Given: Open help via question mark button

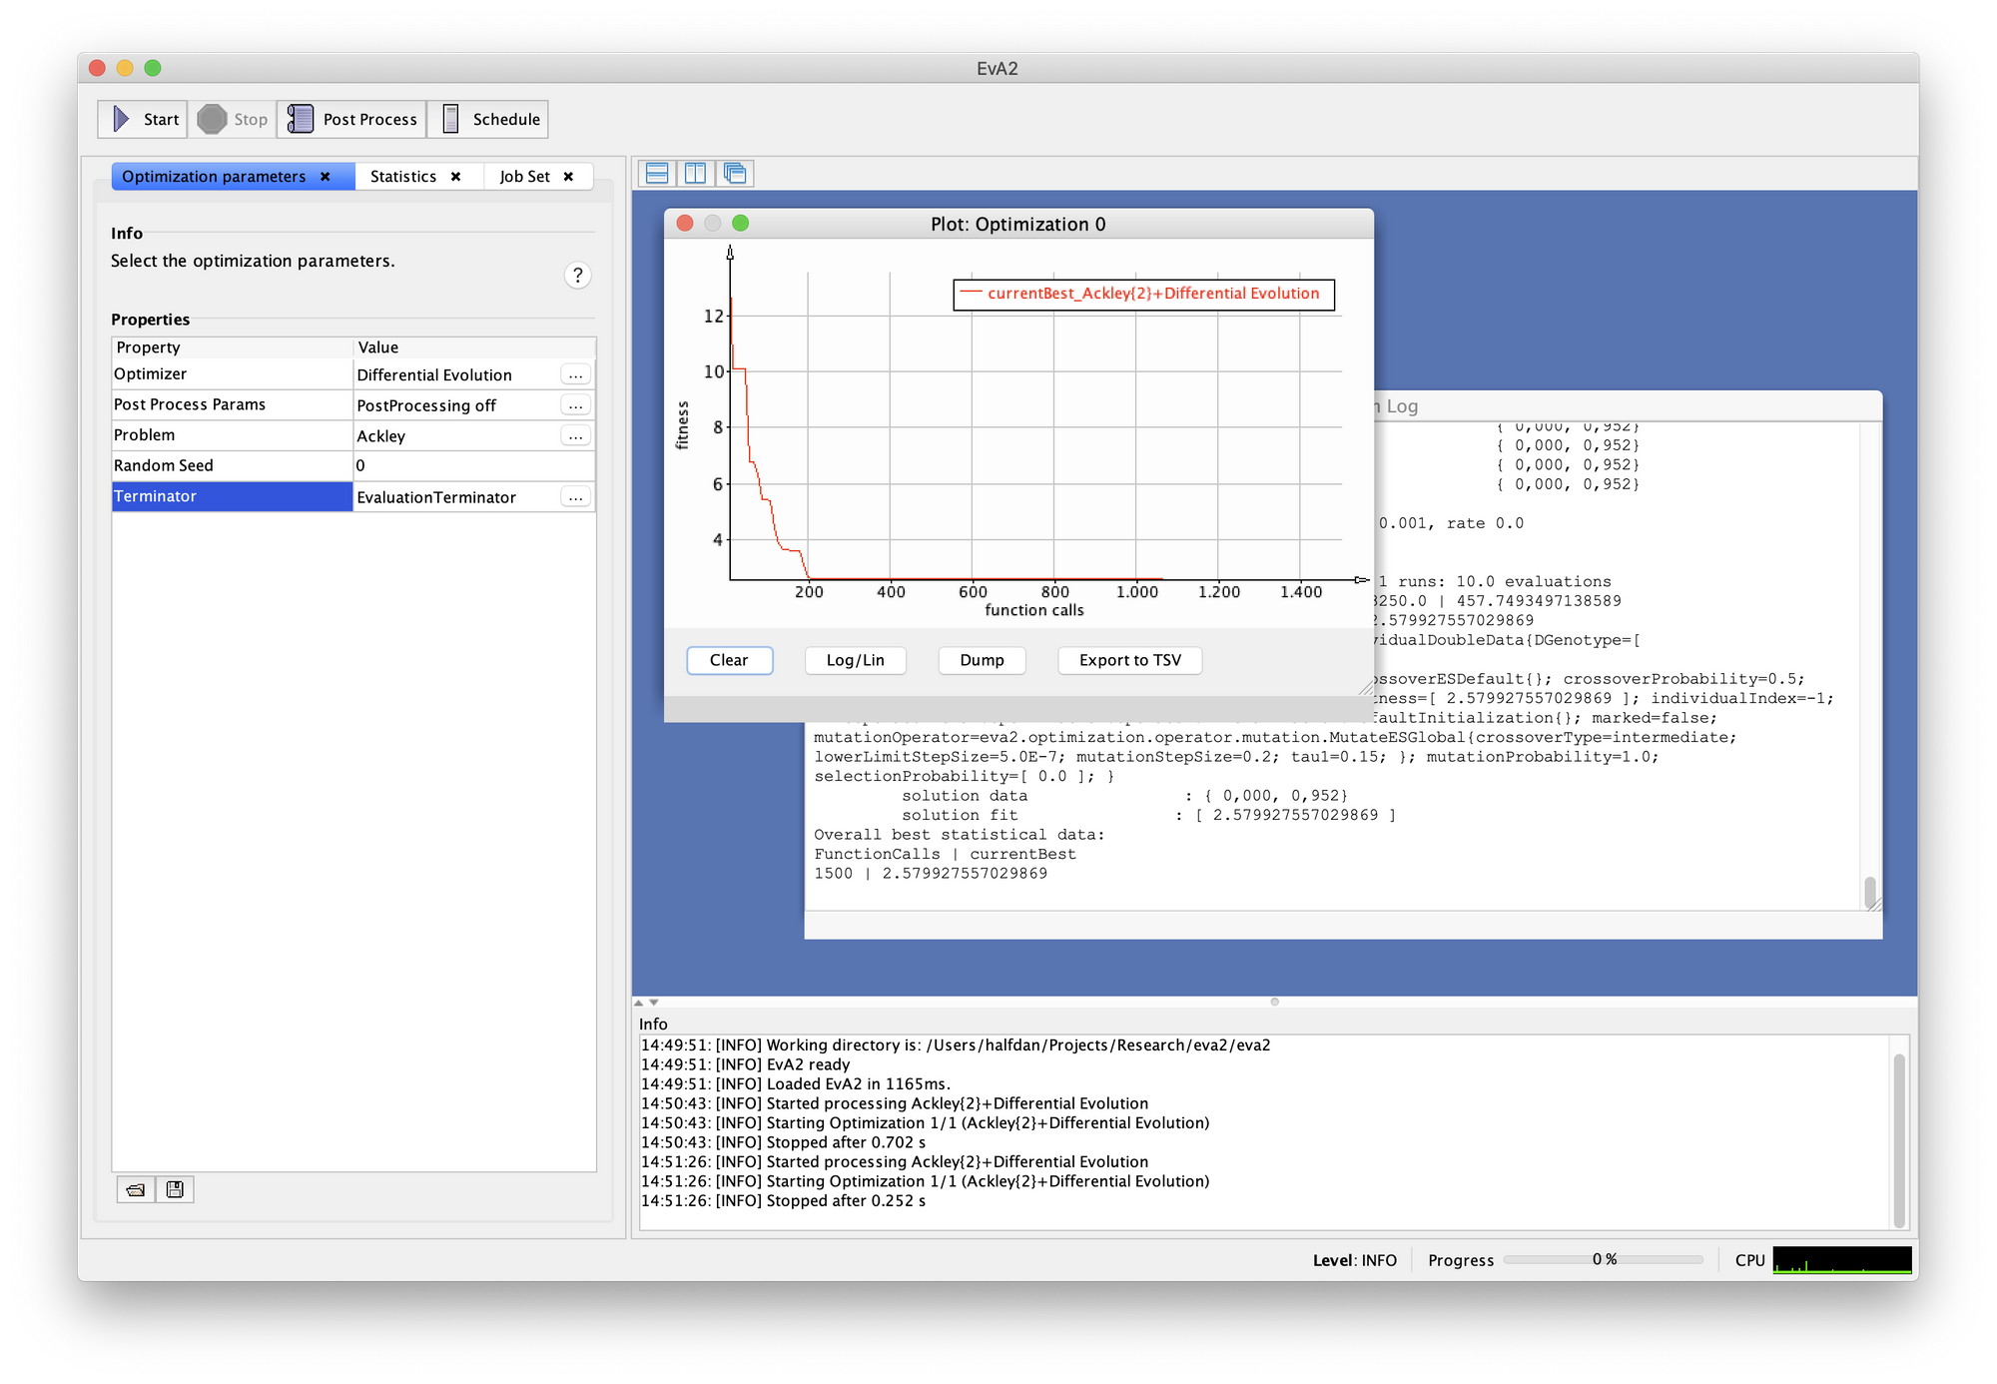Looking at the screenshot, I should coord(577,276).
